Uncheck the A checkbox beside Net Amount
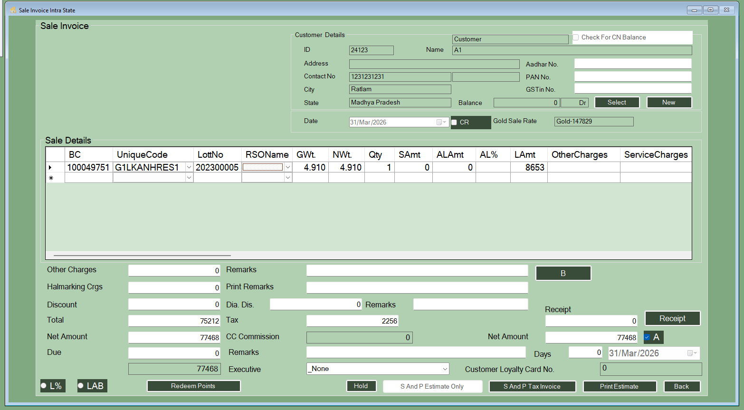 coord(647,337)
